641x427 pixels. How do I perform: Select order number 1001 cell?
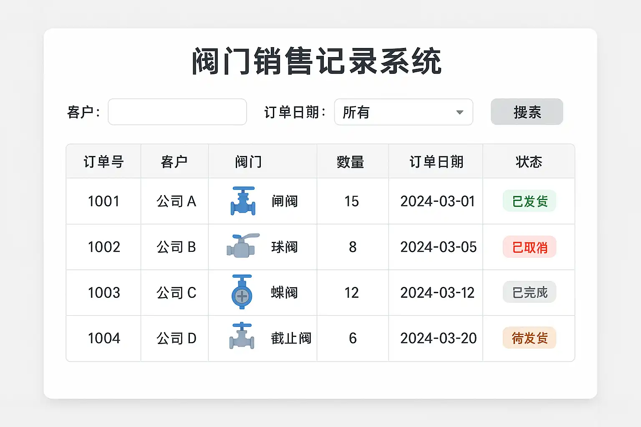103,201
